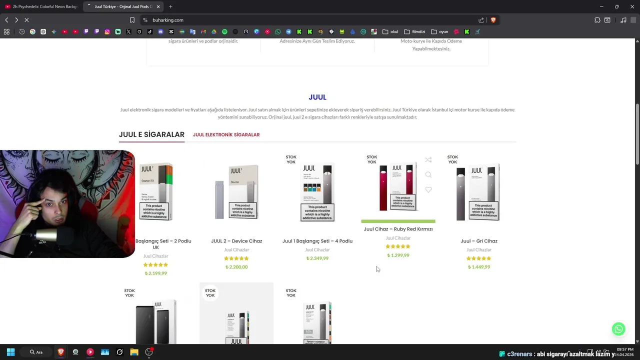Viewport: 640px width, 360px height.
Task: Open Brave browser from the taskbar
Action: tap(61, 352)
